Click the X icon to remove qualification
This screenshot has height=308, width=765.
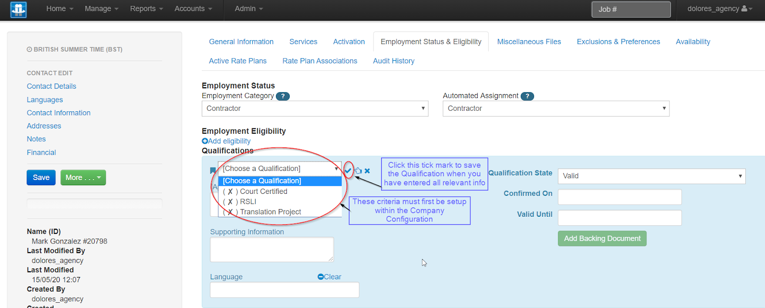pyautogui.click(x=367, y=170)
